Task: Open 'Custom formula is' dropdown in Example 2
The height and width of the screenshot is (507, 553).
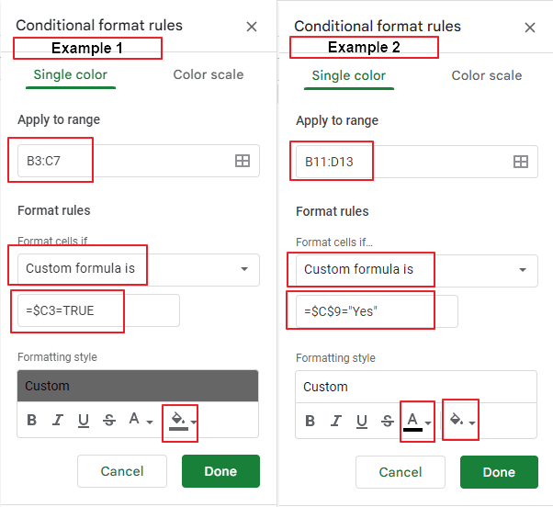Action: pyautogui.click(x=417, y=271)
